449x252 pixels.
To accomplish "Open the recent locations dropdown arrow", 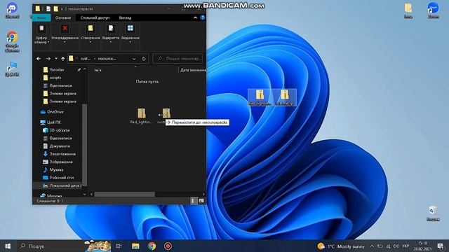I will pos(56,59).
